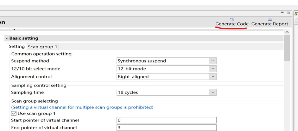Click the Use scan group 1 label

36,113
